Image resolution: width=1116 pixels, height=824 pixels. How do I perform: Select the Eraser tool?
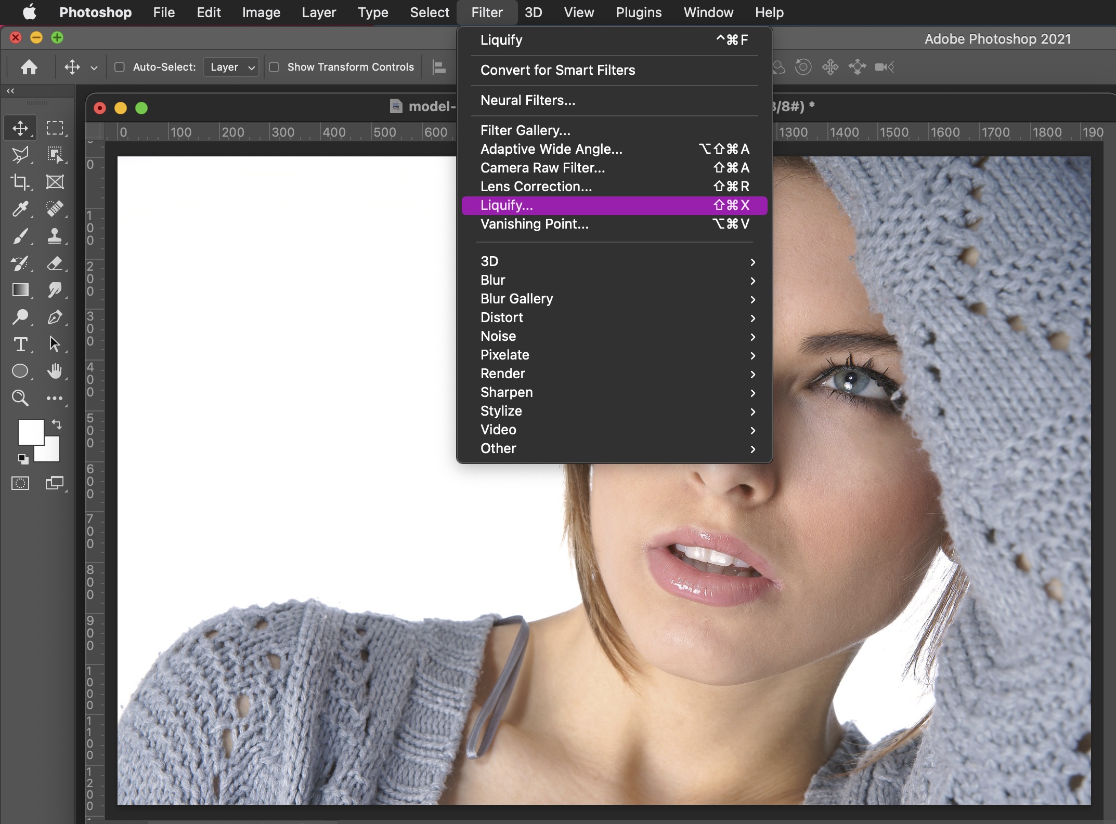[55, 263]
